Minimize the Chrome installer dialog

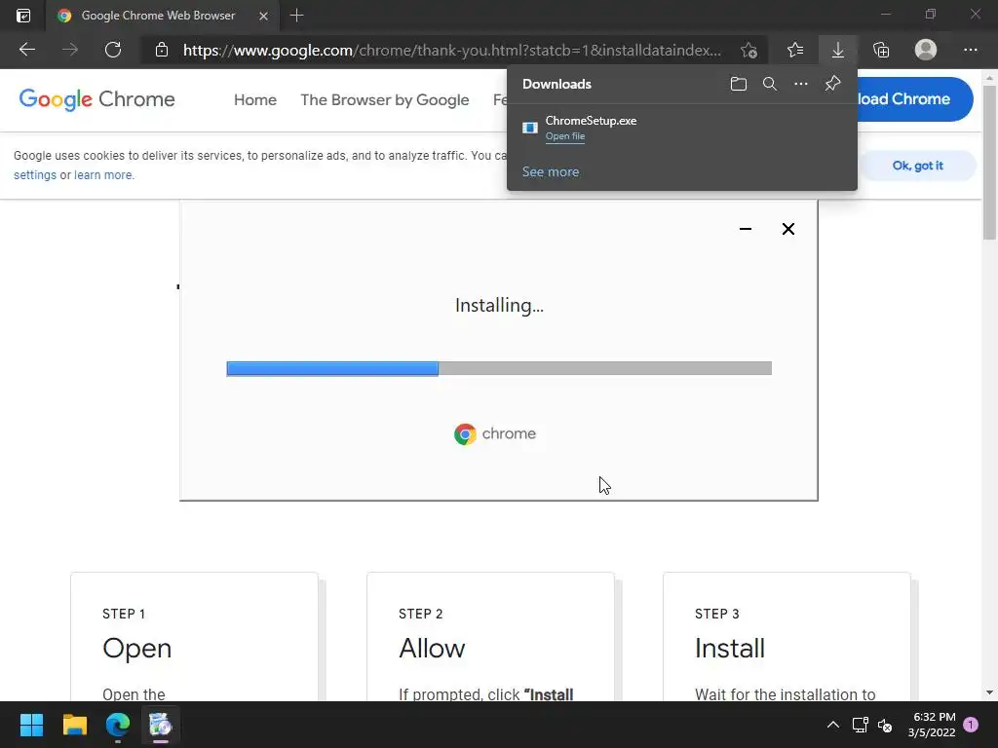click(x=746, y=229)
